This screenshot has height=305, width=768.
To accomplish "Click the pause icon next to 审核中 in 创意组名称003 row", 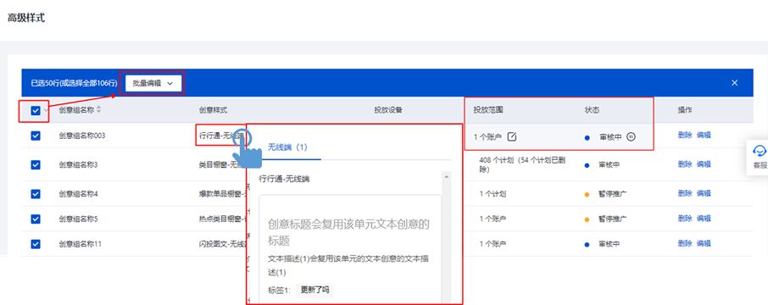I will click(x=631, y=137).
